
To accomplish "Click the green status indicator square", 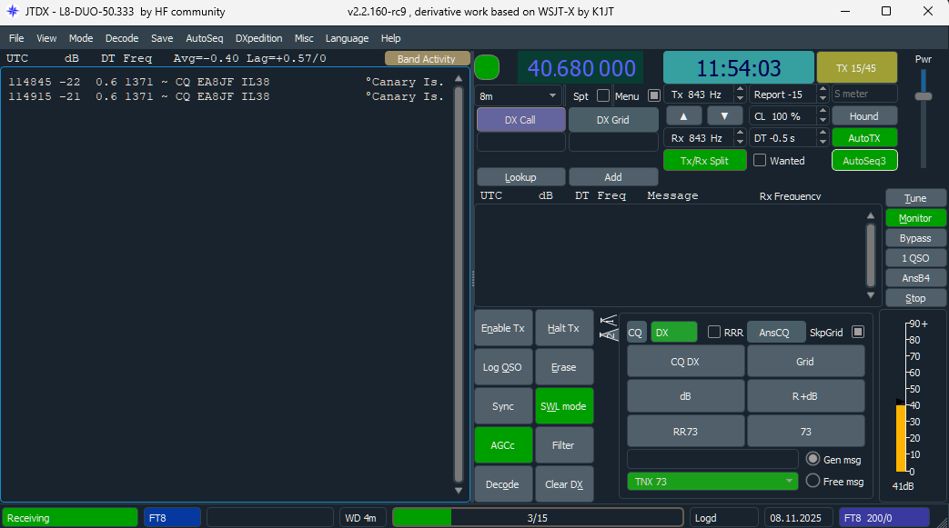I will tap(487, 67).
